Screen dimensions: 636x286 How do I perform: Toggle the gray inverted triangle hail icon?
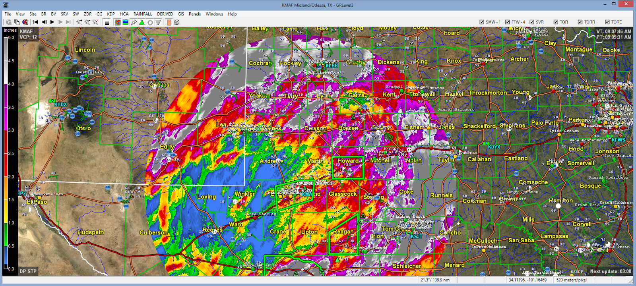[x=158, y=22]
